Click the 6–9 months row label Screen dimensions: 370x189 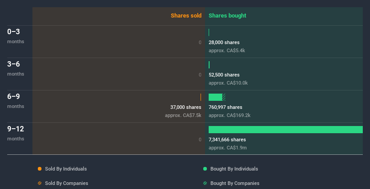click(x=16, y=101)
